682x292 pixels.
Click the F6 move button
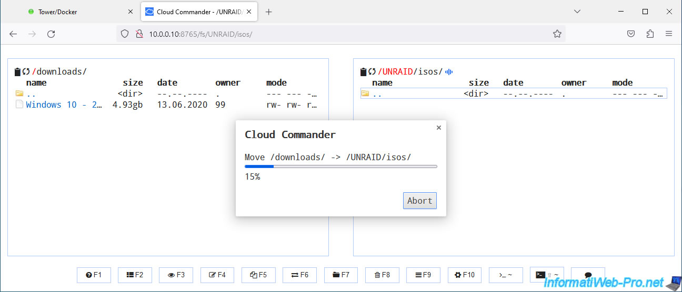(299, 275)
